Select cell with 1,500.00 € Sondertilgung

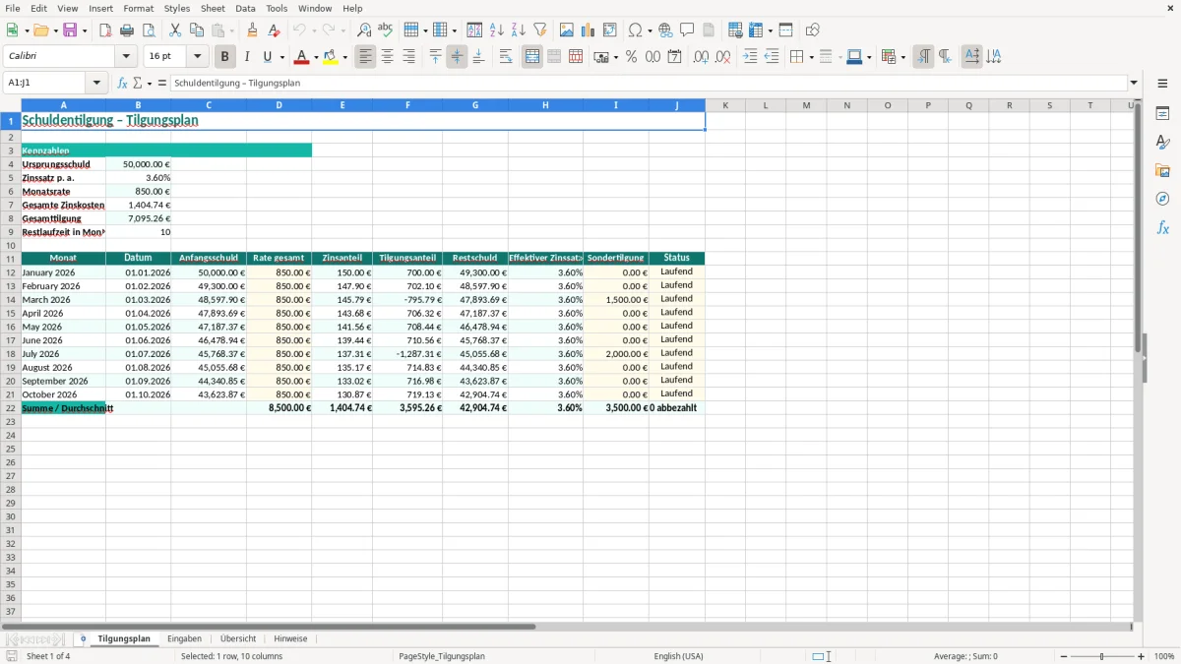point(616,300)
